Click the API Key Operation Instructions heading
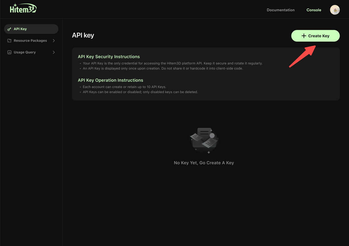Screen dimensions: 349x246 [x=110, y=80]
